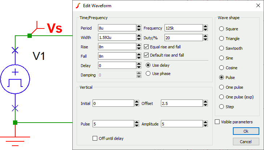Increase Delay using the up arrow
Viewport: 264px width, 150px height.
point(139,64)
